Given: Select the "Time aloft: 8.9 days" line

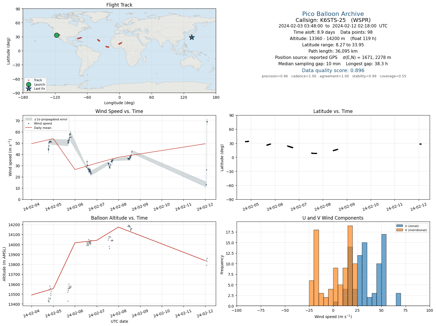Looking at the screenshot, I should (x=333, y=32).
